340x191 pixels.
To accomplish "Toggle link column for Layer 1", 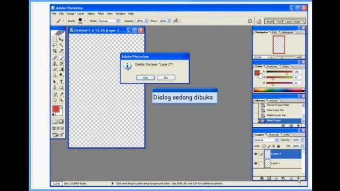I will pos(261,163).
